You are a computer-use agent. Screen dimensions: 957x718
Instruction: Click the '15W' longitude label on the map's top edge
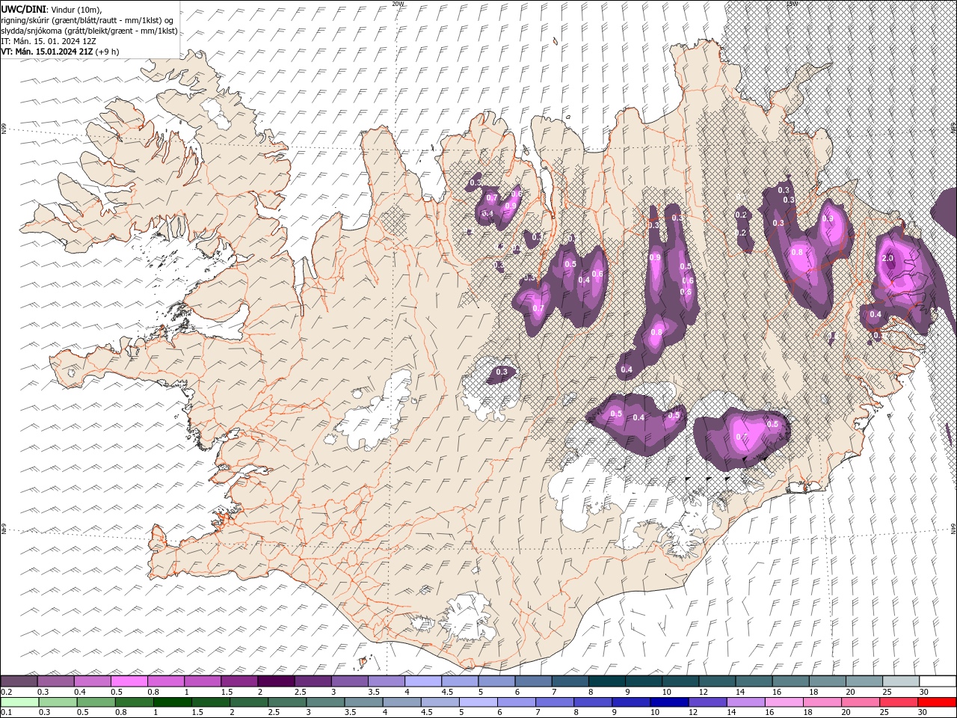tap(792, 4)
